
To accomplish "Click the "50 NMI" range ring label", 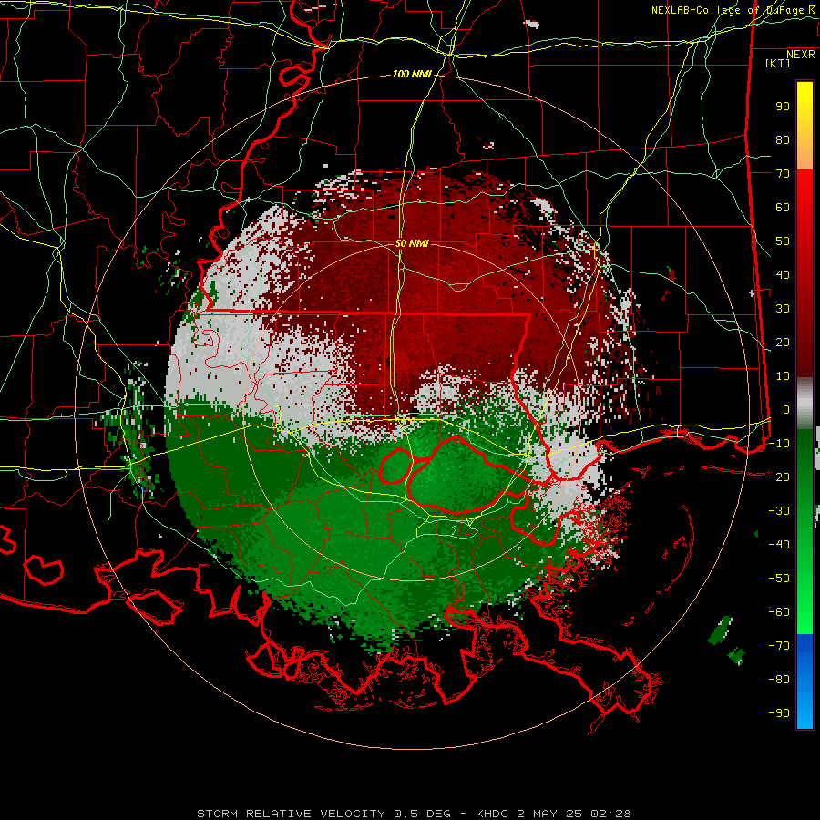I will point(412,243).
